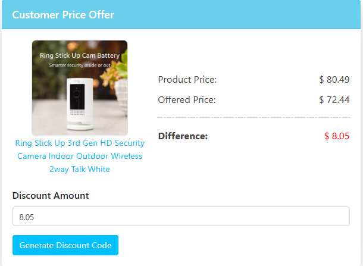This screenshot has height=266, width=363.
Task: Click 'Smarter security inside or out' tagline
Action: 80,65
